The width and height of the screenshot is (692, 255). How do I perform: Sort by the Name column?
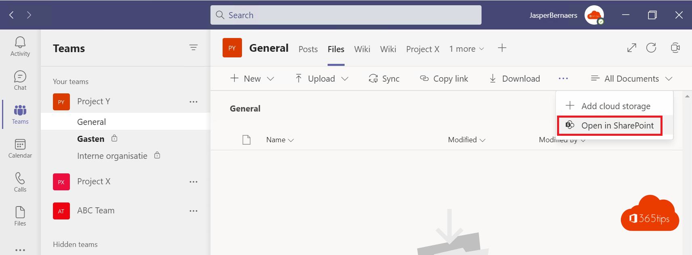(280, 140)
